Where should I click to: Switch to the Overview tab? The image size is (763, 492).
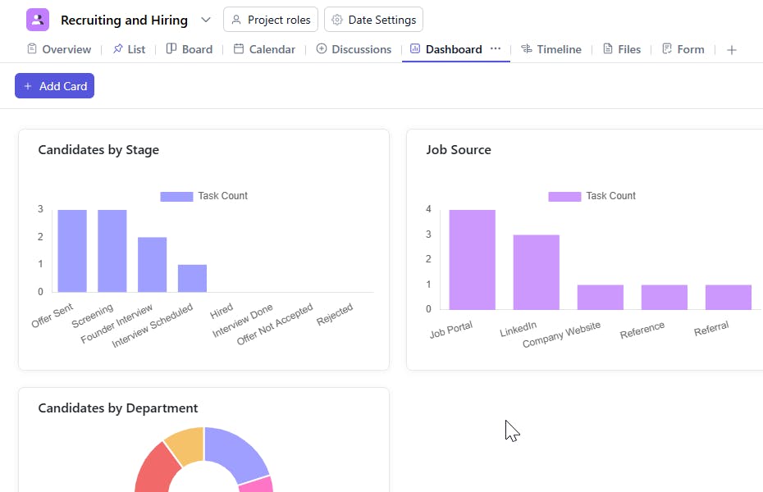pyautogui.click(x=59, y=49)
